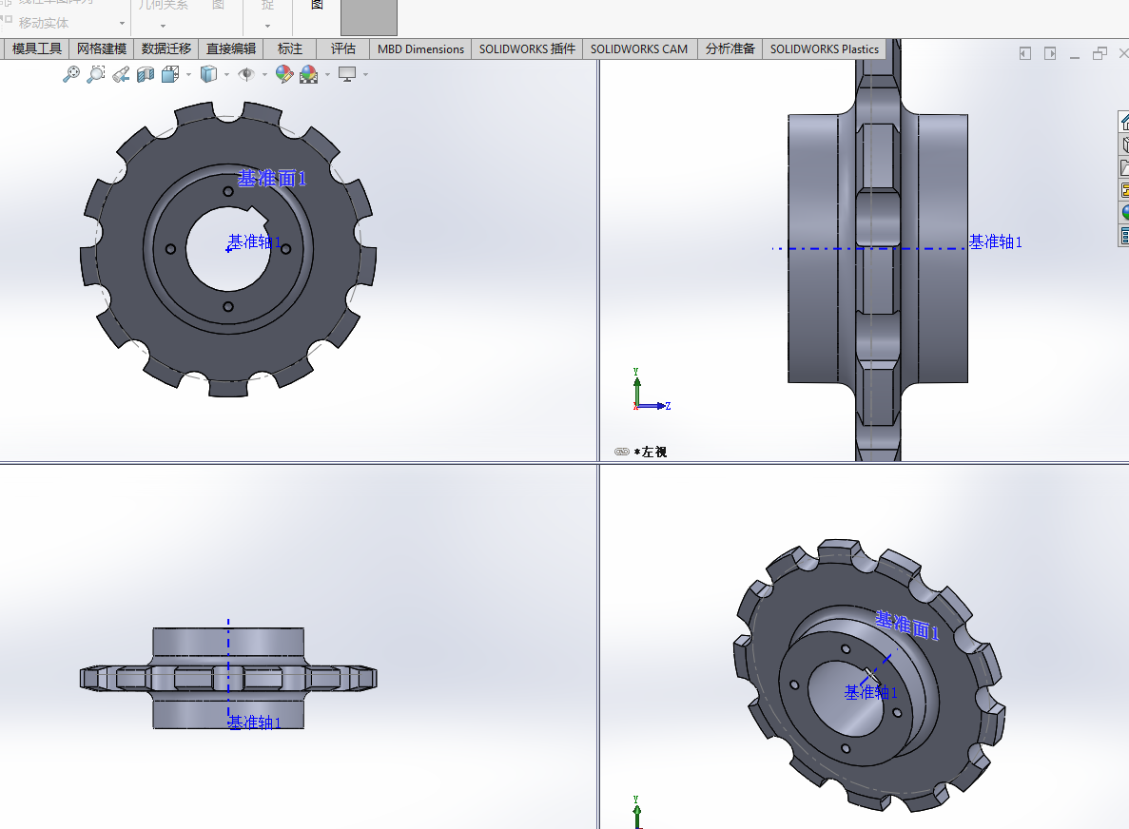This screenshot has width=1129, height=829.
Task: Expand the View Settings dropdown arrow
Action: coord(365,75)
